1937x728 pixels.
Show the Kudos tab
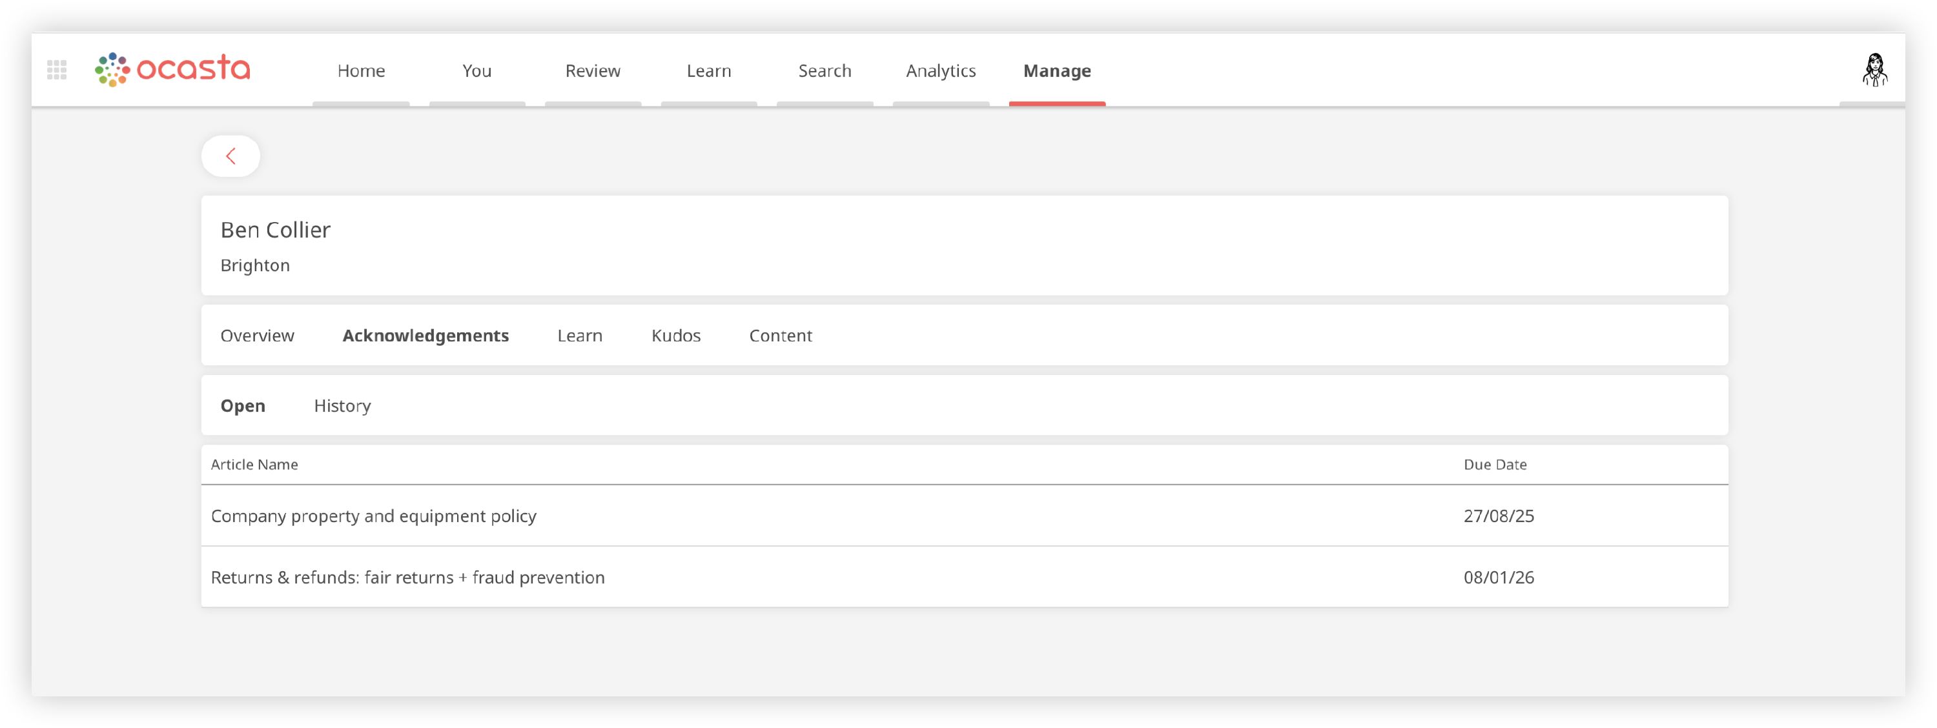[675, 335]
